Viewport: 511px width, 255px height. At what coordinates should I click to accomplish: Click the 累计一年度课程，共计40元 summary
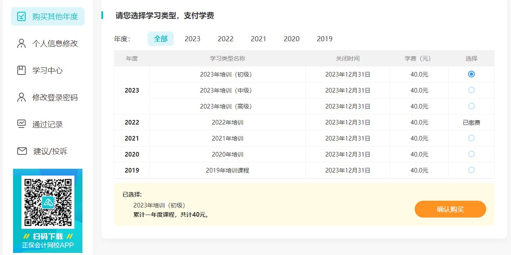tap(171, 215)
